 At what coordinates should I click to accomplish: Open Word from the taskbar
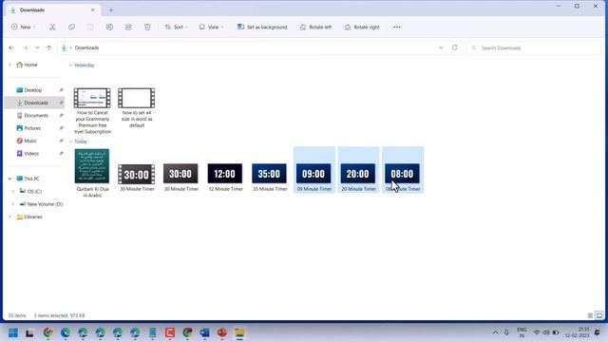pos(204,332)
